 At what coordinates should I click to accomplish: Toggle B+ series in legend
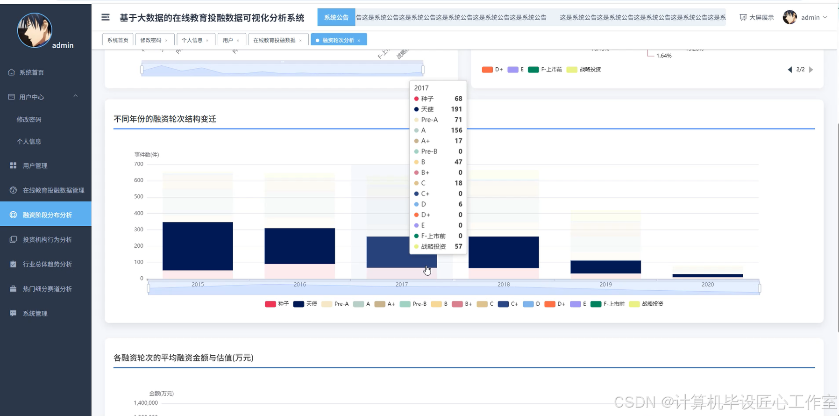tap(462, 304)
